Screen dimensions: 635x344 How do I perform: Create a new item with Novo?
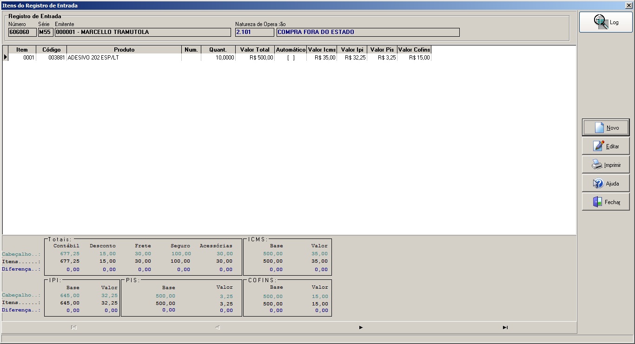(606, 127)
